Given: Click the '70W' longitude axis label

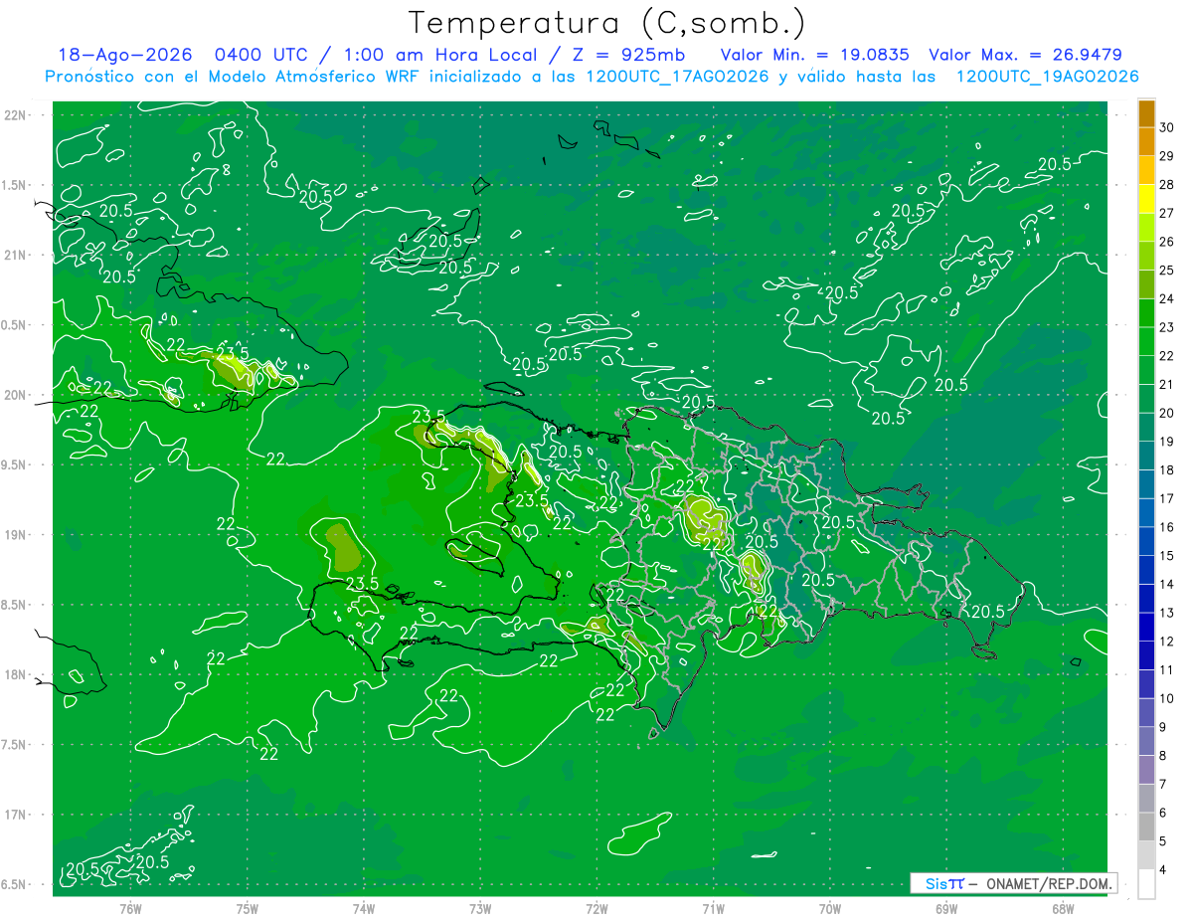Looking at the screenshot, I should tap(830, 908).
